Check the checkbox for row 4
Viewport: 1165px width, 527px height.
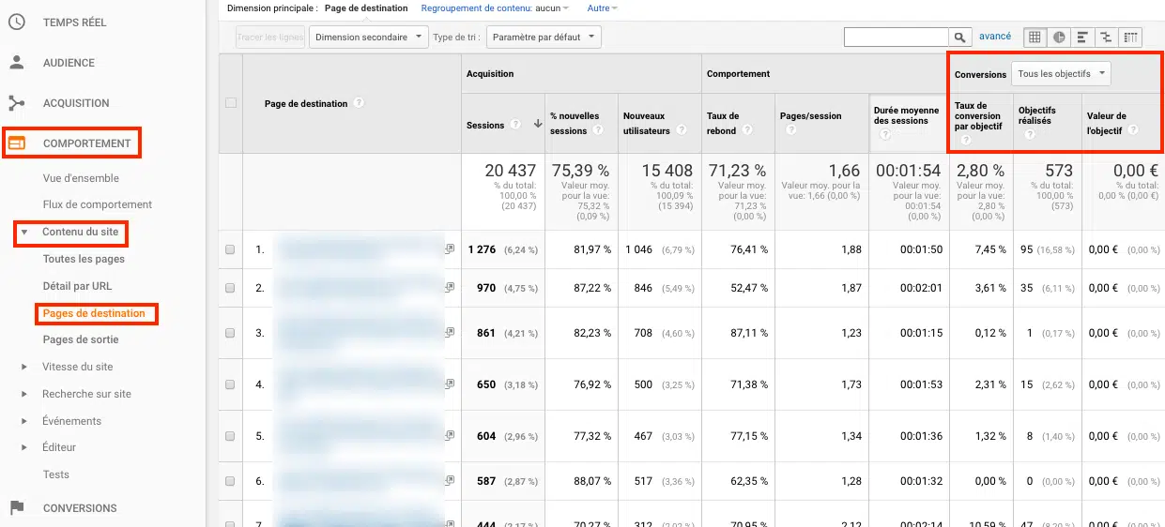(x=231, y=384)
